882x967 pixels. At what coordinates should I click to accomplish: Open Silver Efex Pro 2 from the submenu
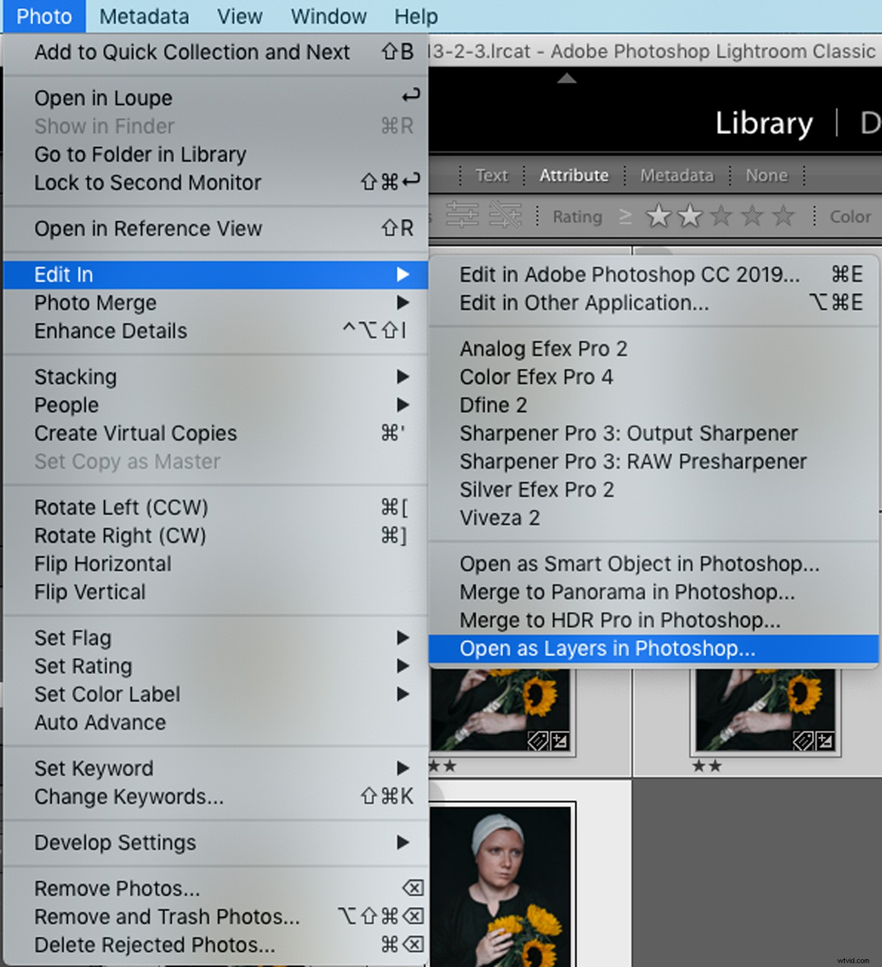click(x=537, y=489)
